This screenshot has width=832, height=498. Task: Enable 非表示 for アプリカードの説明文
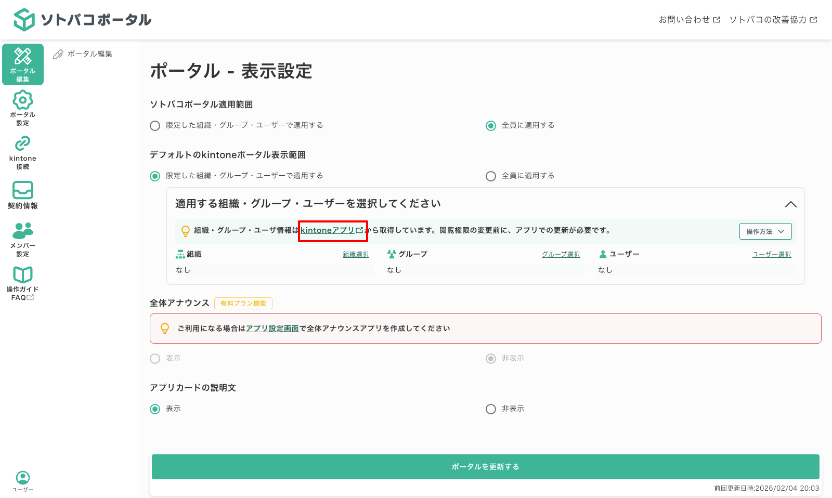(490, 409)
